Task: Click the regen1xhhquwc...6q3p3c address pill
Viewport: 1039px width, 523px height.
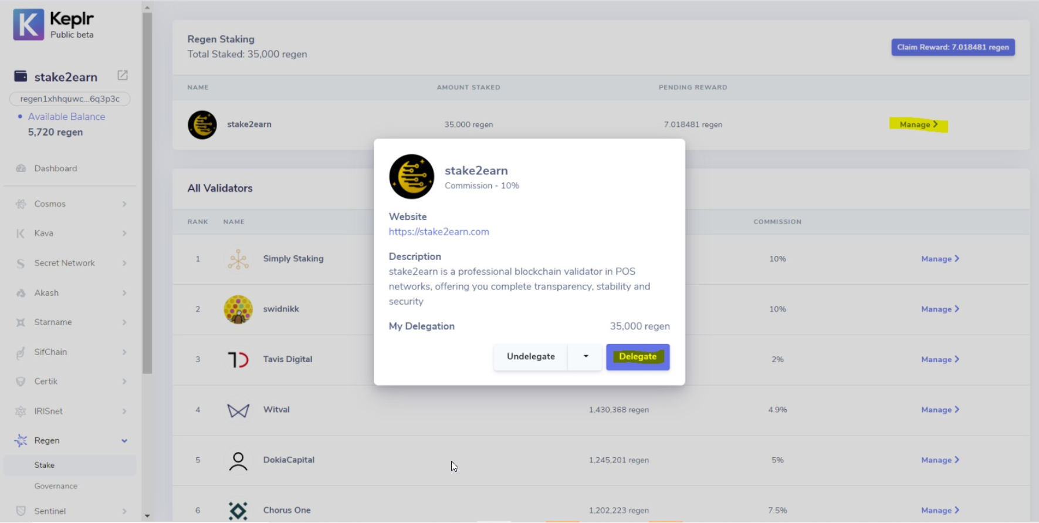Action: click(x=70, y=99)
